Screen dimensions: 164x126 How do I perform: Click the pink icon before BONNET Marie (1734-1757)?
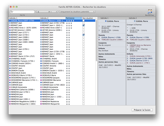point(10,56)
